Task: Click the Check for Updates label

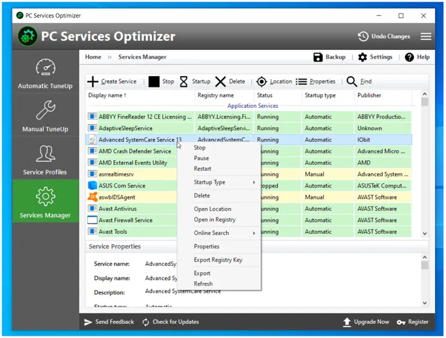Action: click(x=176, y=322)
